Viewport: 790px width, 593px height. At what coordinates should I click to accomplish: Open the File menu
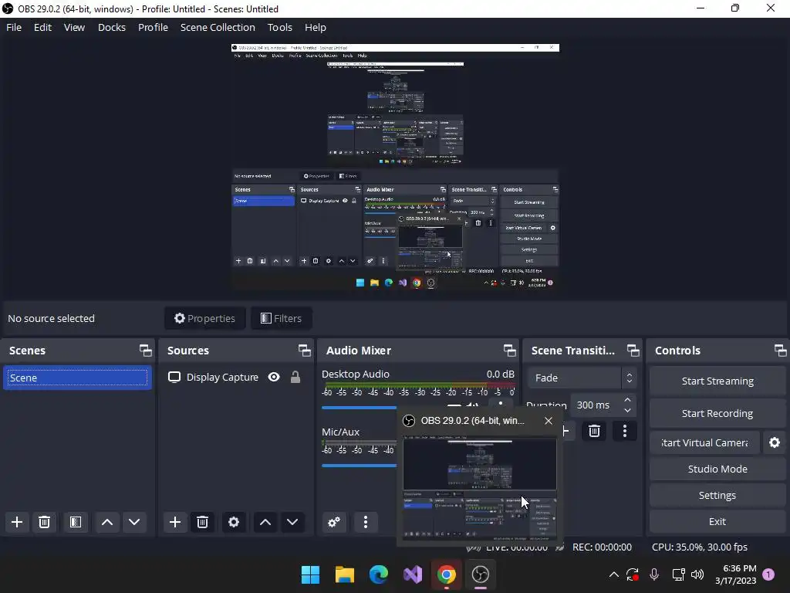coord(14,27)
